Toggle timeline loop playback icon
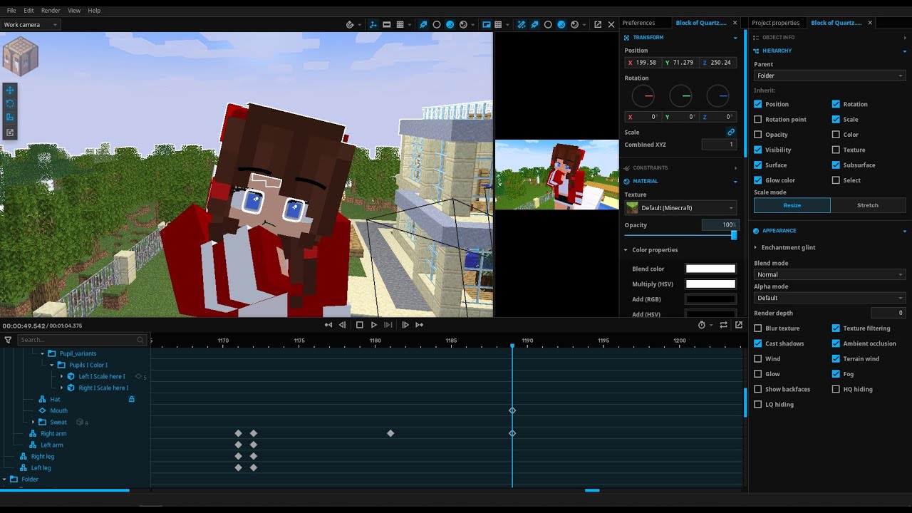The height and width of the screenshot is (513, 912). point(723,325)
